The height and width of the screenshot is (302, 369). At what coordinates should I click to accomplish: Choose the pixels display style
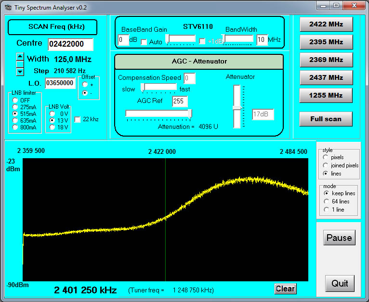click(x=326, y=157)
